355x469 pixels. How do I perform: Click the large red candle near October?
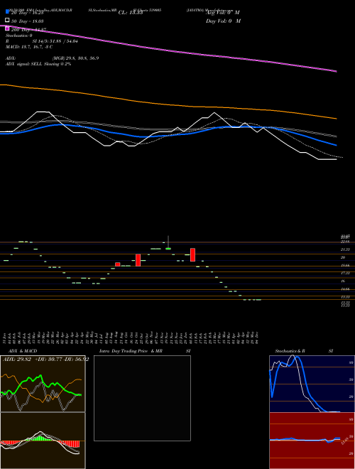[138, 260]
